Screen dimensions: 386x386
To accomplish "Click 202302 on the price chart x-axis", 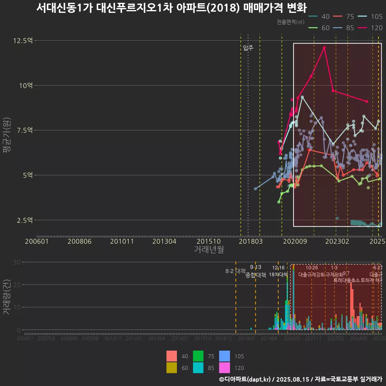I will (337, 241).
